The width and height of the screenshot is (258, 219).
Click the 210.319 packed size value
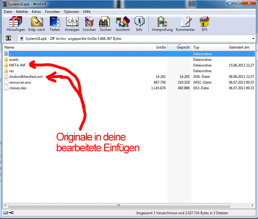click(x=184, y=82)
